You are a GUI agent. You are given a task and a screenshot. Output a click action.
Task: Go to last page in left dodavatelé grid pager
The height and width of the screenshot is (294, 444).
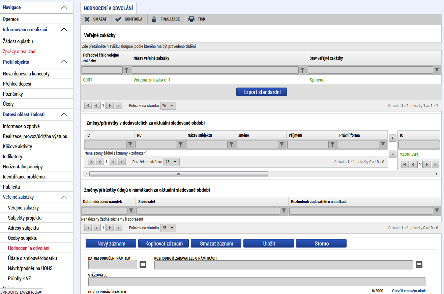(122, 162)
